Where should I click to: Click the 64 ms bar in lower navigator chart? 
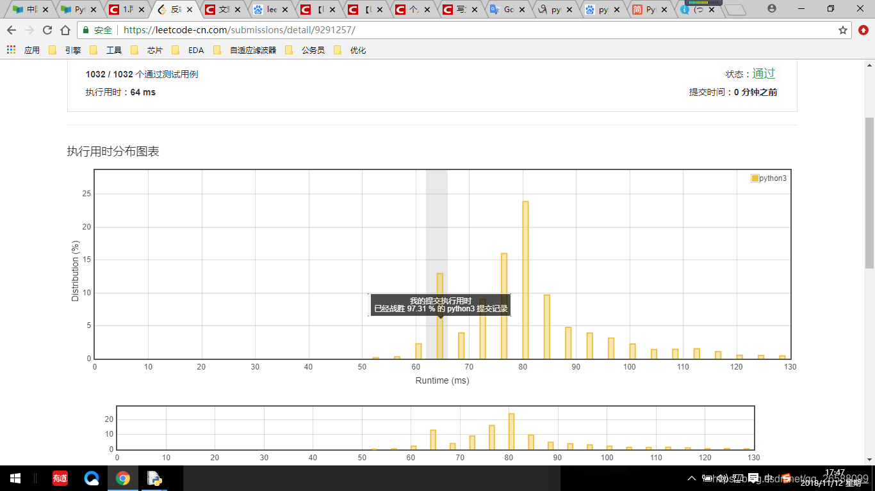click(433, 440)
